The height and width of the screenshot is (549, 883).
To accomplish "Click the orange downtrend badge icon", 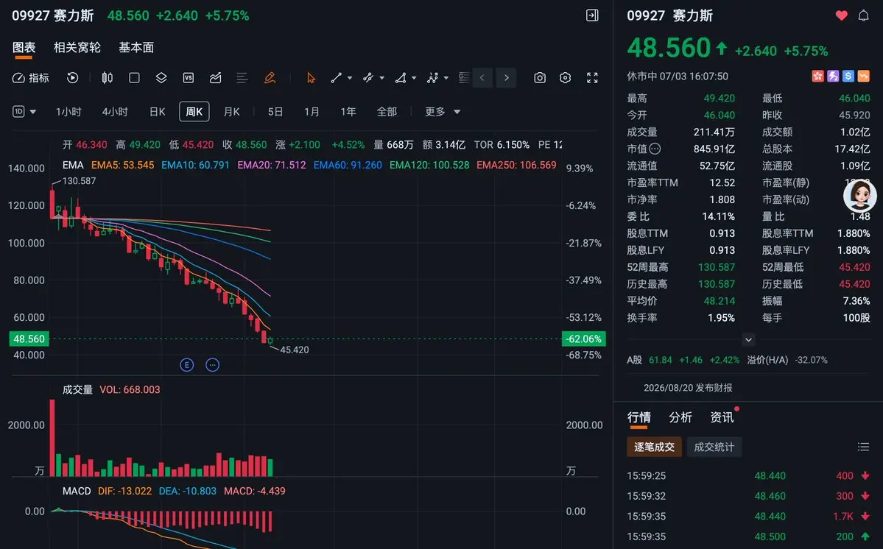I will pos(863,76).
